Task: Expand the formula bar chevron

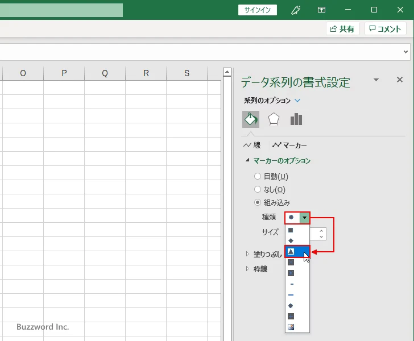Action: pos(405,52)
